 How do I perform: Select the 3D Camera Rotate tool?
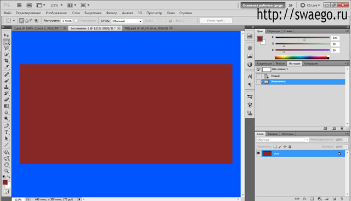6,158
